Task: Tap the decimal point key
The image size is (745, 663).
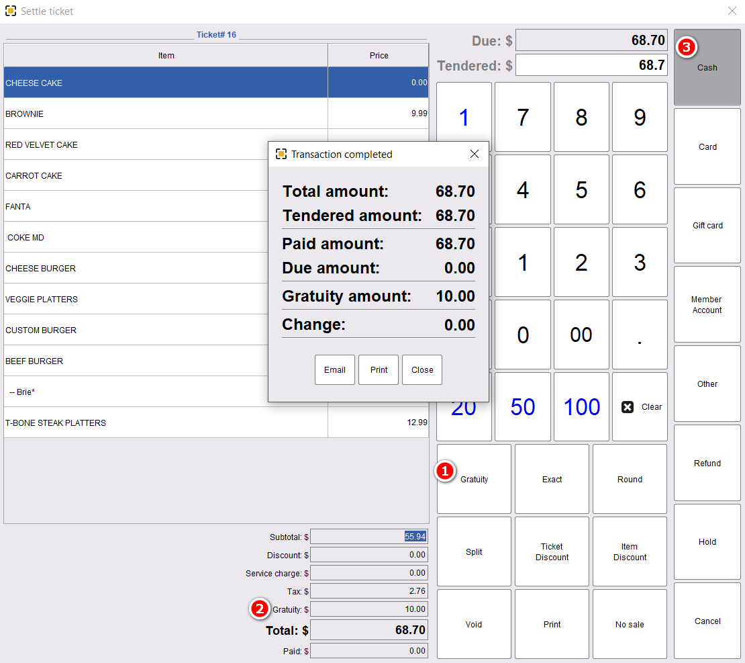Action: tap(640, 335)
